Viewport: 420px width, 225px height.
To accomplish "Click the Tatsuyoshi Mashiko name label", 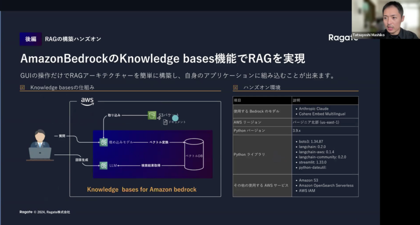I will (x=368, y=35).
